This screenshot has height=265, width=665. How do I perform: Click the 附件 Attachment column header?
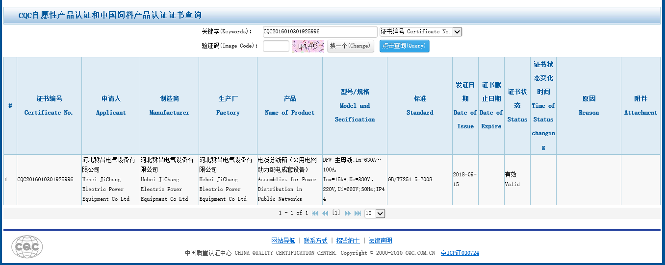click(x=640, y=106)
